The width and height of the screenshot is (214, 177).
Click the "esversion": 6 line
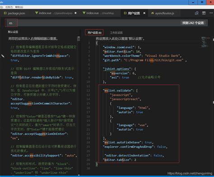pyautogui.click(x=123, y=73)
